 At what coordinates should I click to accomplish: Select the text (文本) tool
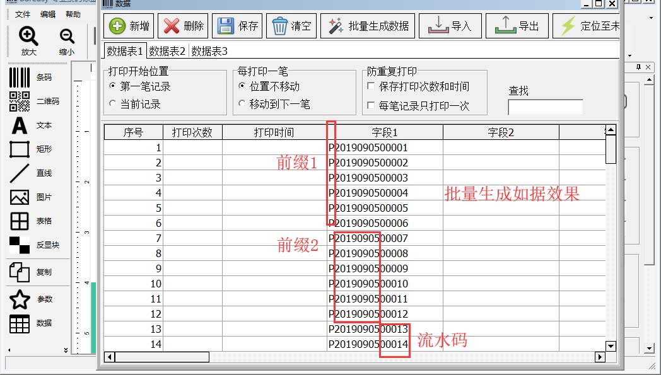20,125
